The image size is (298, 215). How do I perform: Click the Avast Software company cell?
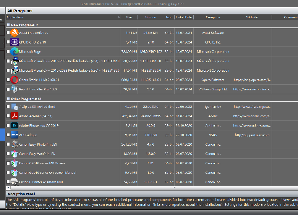[213, 33]
